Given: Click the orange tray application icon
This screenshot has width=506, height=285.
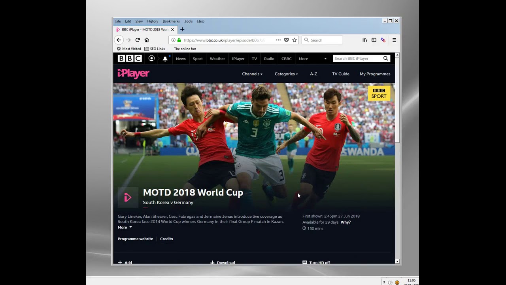Looking at the screenshot, I should pyautogui.click(x=397, y=283).
